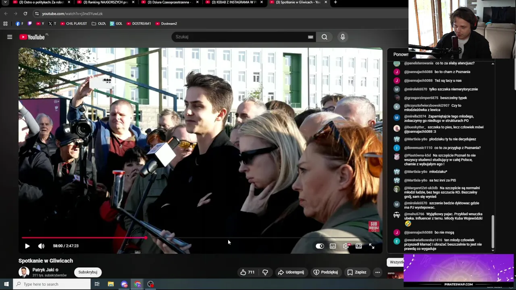The image size is (516, 290).
Task: Select the 'Wszystkie' filter chip
Action: pyautogui.click(x=397, y=262)
